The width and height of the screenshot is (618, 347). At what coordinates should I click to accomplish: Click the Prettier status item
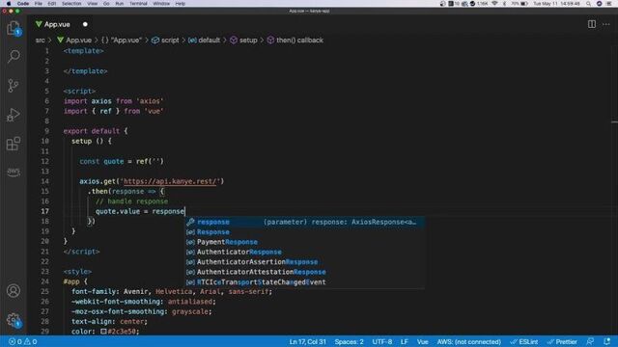tap(562, 341)
